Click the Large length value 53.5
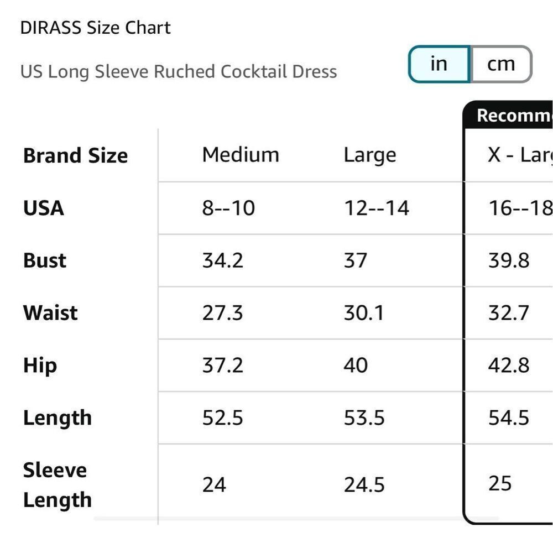 pos(364,418)
